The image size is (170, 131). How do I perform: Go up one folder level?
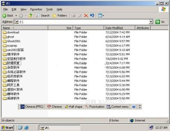coord(30,15)
